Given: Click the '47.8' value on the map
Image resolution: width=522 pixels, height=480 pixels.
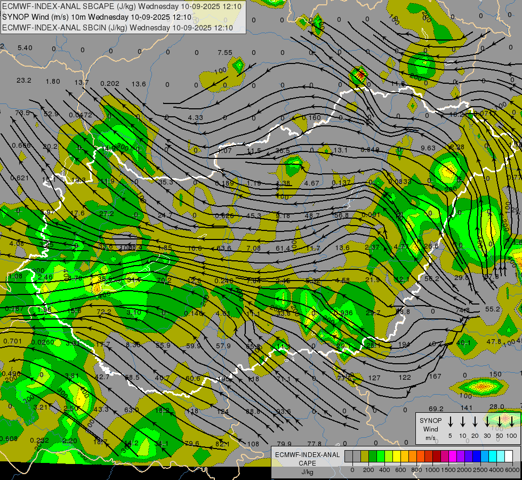Looking at the screenshot, I should pyautogui.click(x=494, y=342).
